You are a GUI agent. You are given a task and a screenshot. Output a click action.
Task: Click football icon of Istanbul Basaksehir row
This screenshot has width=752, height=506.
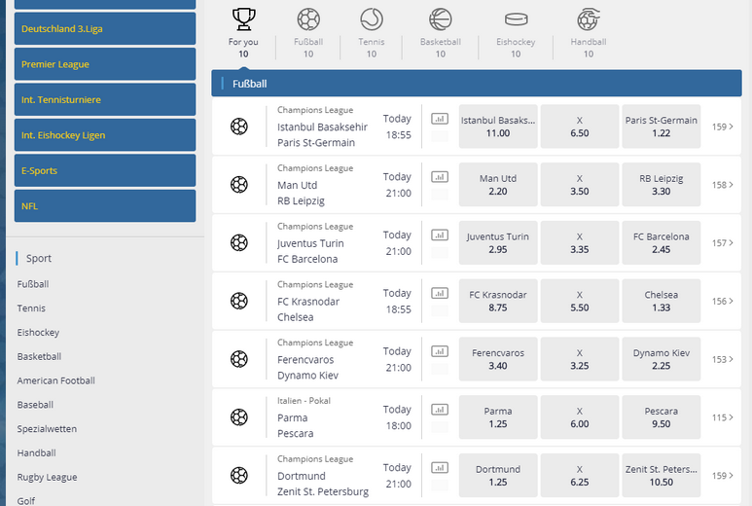pos(239,126)
